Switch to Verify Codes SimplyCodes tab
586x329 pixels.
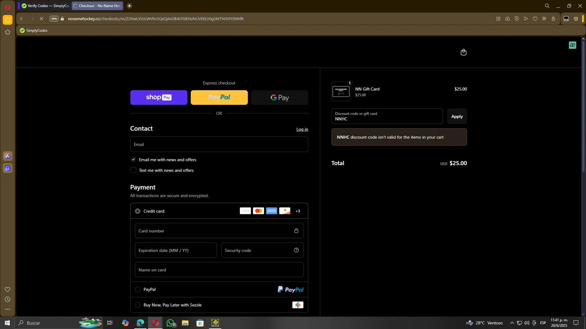[45, 6]
